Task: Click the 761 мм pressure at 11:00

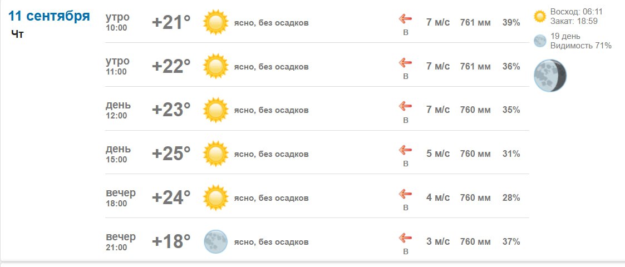Action: click(475, 66)
